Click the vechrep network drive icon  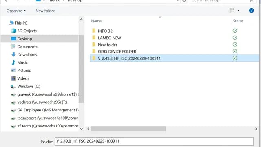(13, 102)
